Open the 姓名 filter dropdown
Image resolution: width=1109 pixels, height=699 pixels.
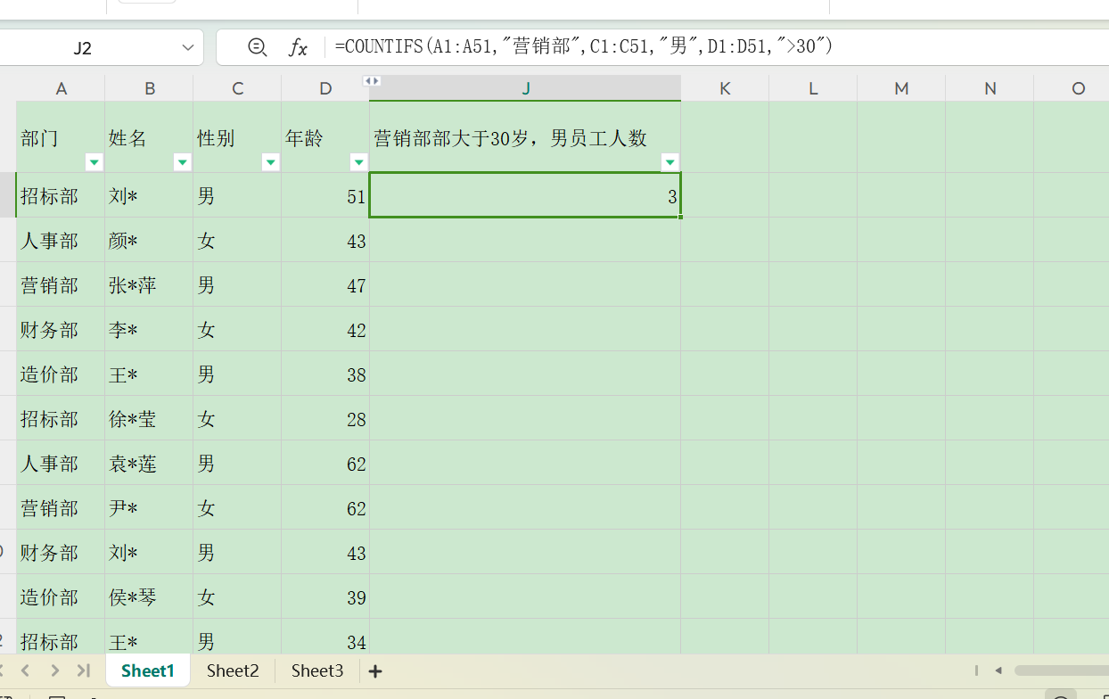coord(183,162)
